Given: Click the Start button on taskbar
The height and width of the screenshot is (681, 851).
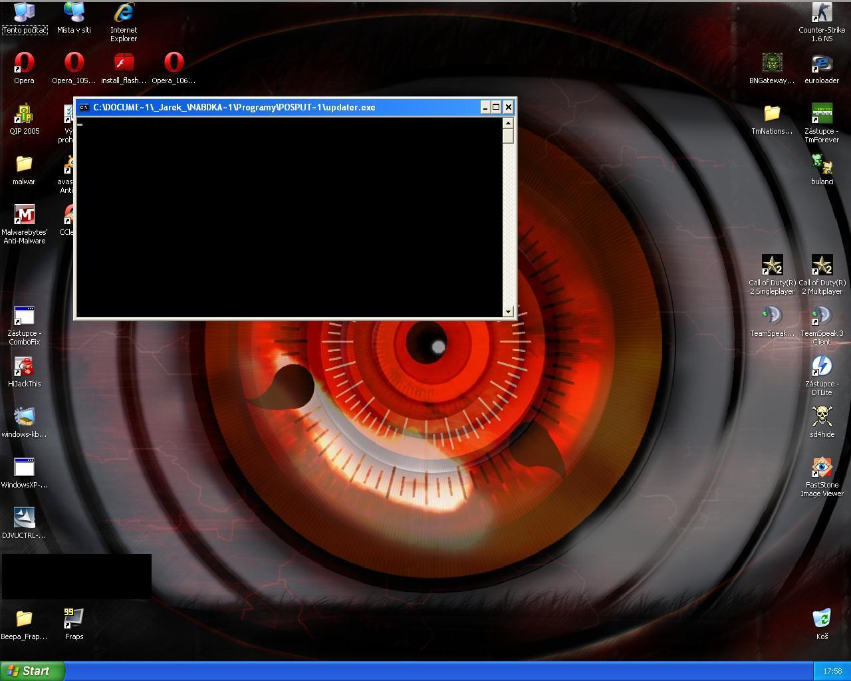Looking at the screenshot, I should 32,671.
